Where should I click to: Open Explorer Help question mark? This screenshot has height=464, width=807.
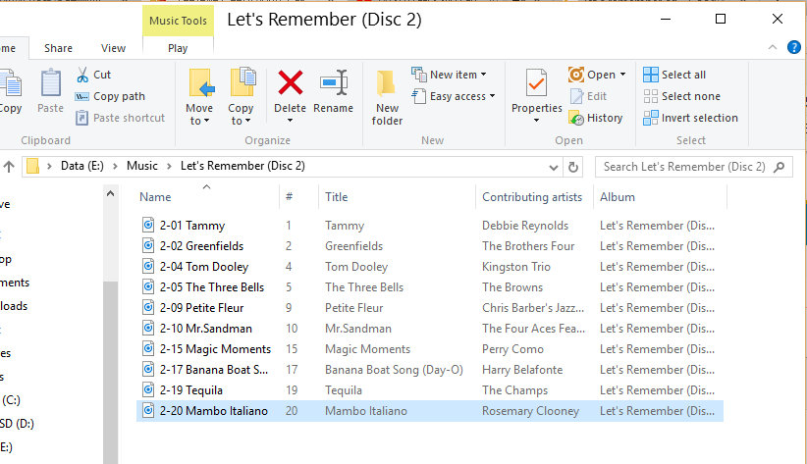point(793,48)
